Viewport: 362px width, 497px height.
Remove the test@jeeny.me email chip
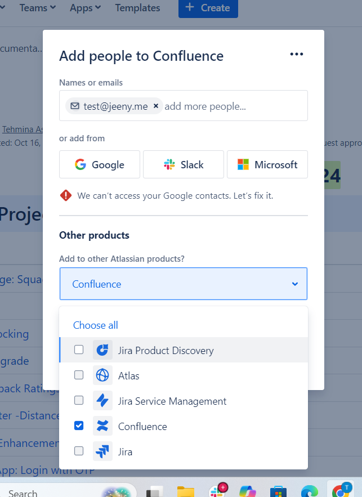tap(156, 106)
